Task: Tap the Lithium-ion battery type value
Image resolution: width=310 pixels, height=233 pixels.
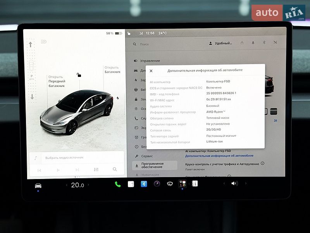Action: pyautogui.click(x=215, y=141)
